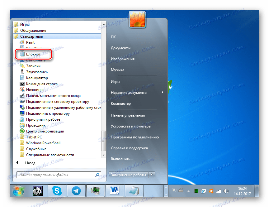Open Paint from the Standard folder
The height and width of the screenshot is (207, 269).
click(27, 42)
